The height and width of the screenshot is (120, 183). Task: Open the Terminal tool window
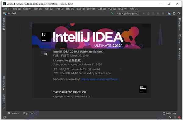click(13, 113)
